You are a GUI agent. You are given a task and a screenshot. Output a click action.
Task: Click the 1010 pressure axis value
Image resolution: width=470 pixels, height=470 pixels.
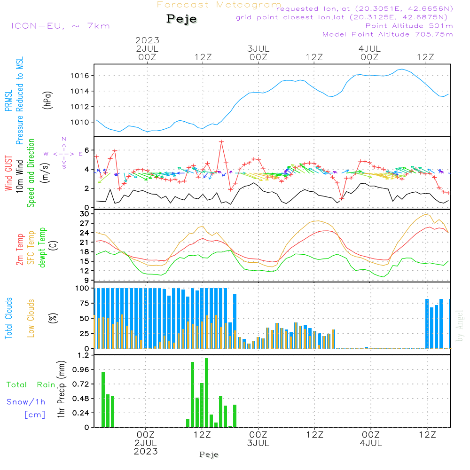80,122
